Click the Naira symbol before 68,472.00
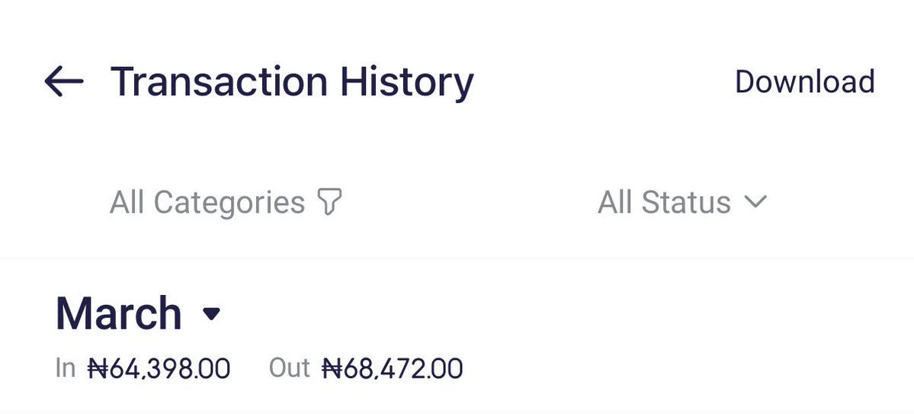 (331, 369)
